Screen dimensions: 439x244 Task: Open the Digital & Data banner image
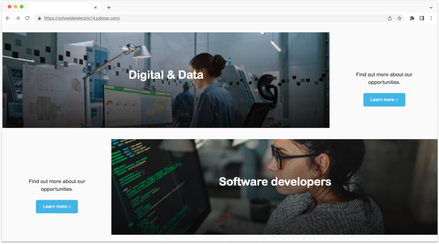click(x=166, y=80)
